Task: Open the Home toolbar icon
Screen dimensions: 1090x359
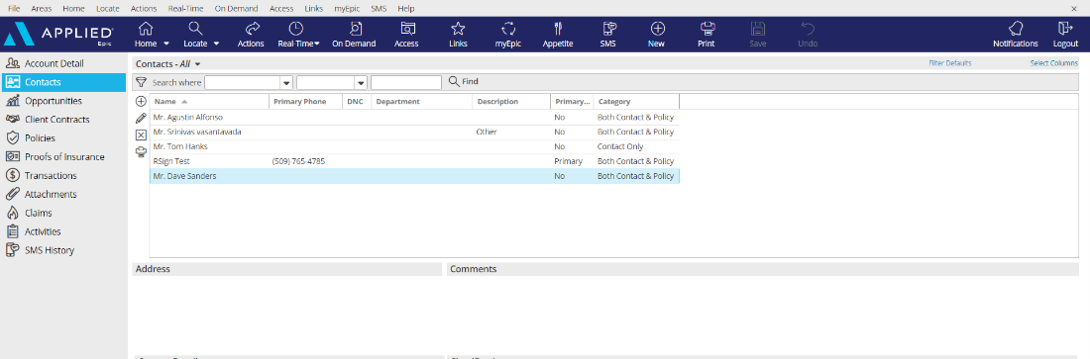Action: 146,29
